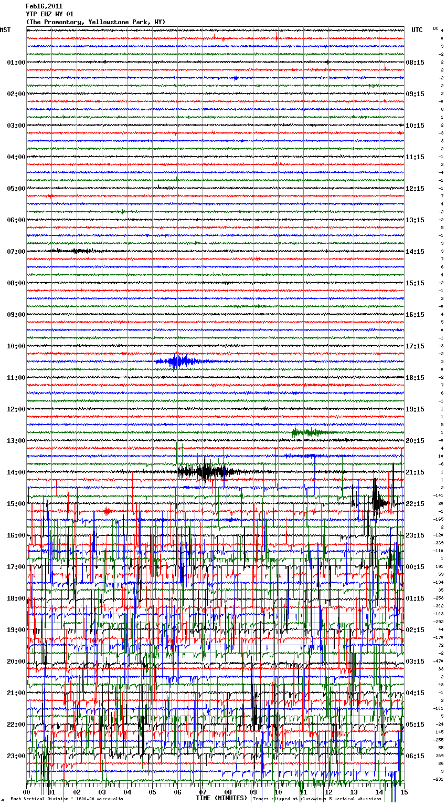Viewport: 446px width, 806px height.
Task: Select the DC value -231
Action: pyautogui.click(x=438, y=779)
